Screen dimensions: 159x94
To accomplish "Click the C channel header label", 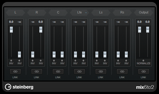I will pyautogui.click(x=58, y=12).
